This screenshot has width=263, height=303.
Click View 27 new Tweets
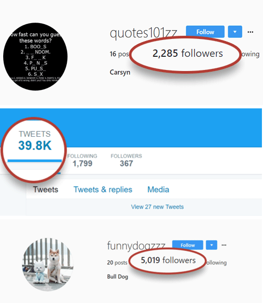click(x=157, y=207)
